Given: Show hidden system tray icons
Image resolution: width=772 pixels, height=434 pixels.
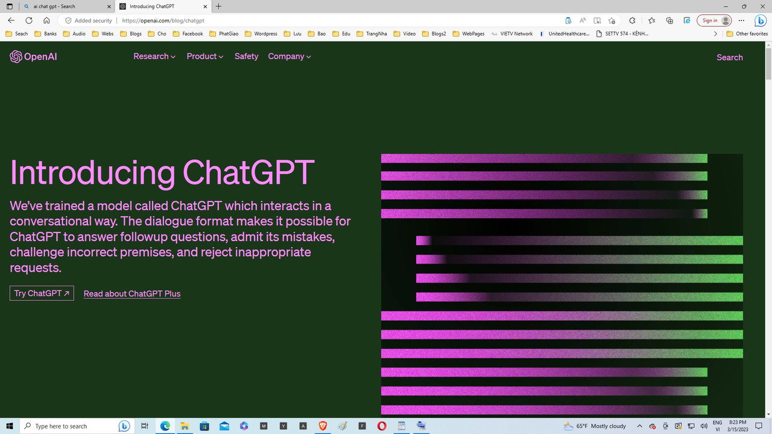Looking at the screenshot, I should point(639,426).
